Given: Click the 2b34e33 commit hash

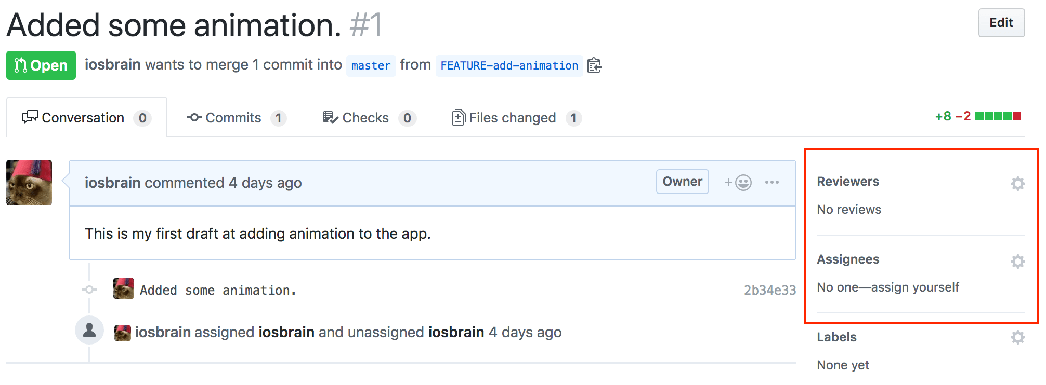Looking at the screenshot, I should point(769,290).
